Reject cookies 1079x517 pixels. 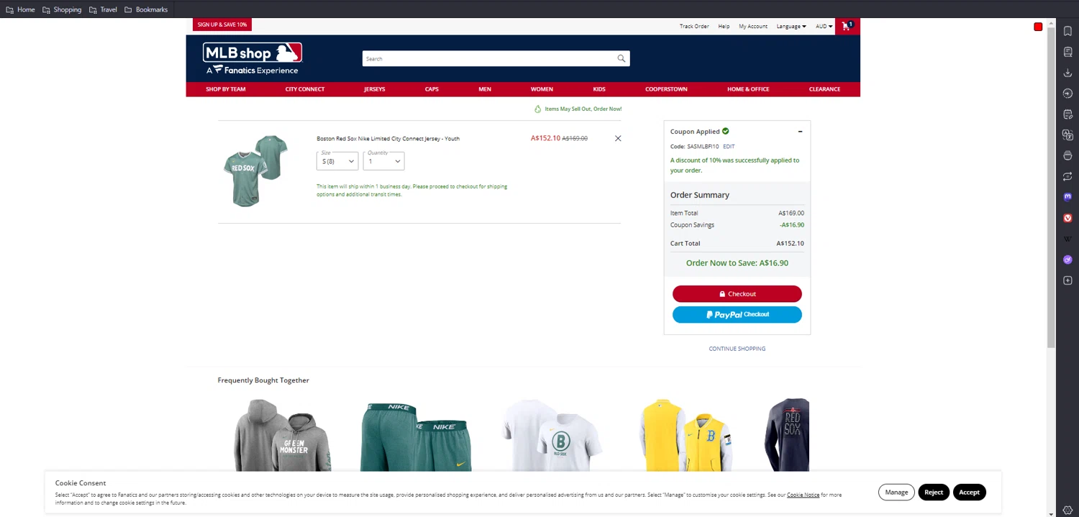coord(934,493)
